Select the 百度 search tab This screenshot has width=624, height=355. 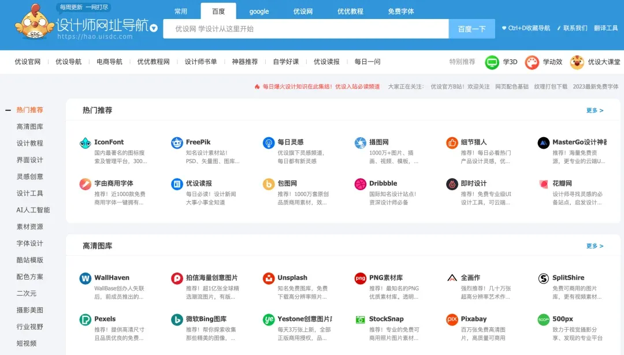pyautogui.click(x=218, y=11)
